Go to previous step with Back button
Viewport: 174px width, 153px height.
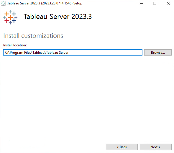pyautogui.click(x=122, y=147)
